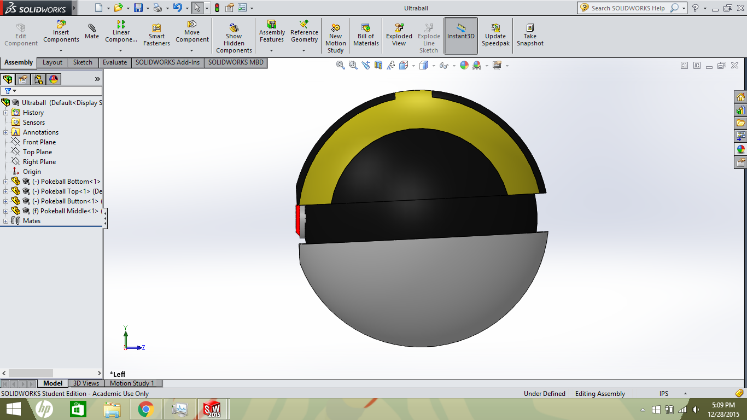Click the Rebuild traffic light icon

(x=217, y=8)
